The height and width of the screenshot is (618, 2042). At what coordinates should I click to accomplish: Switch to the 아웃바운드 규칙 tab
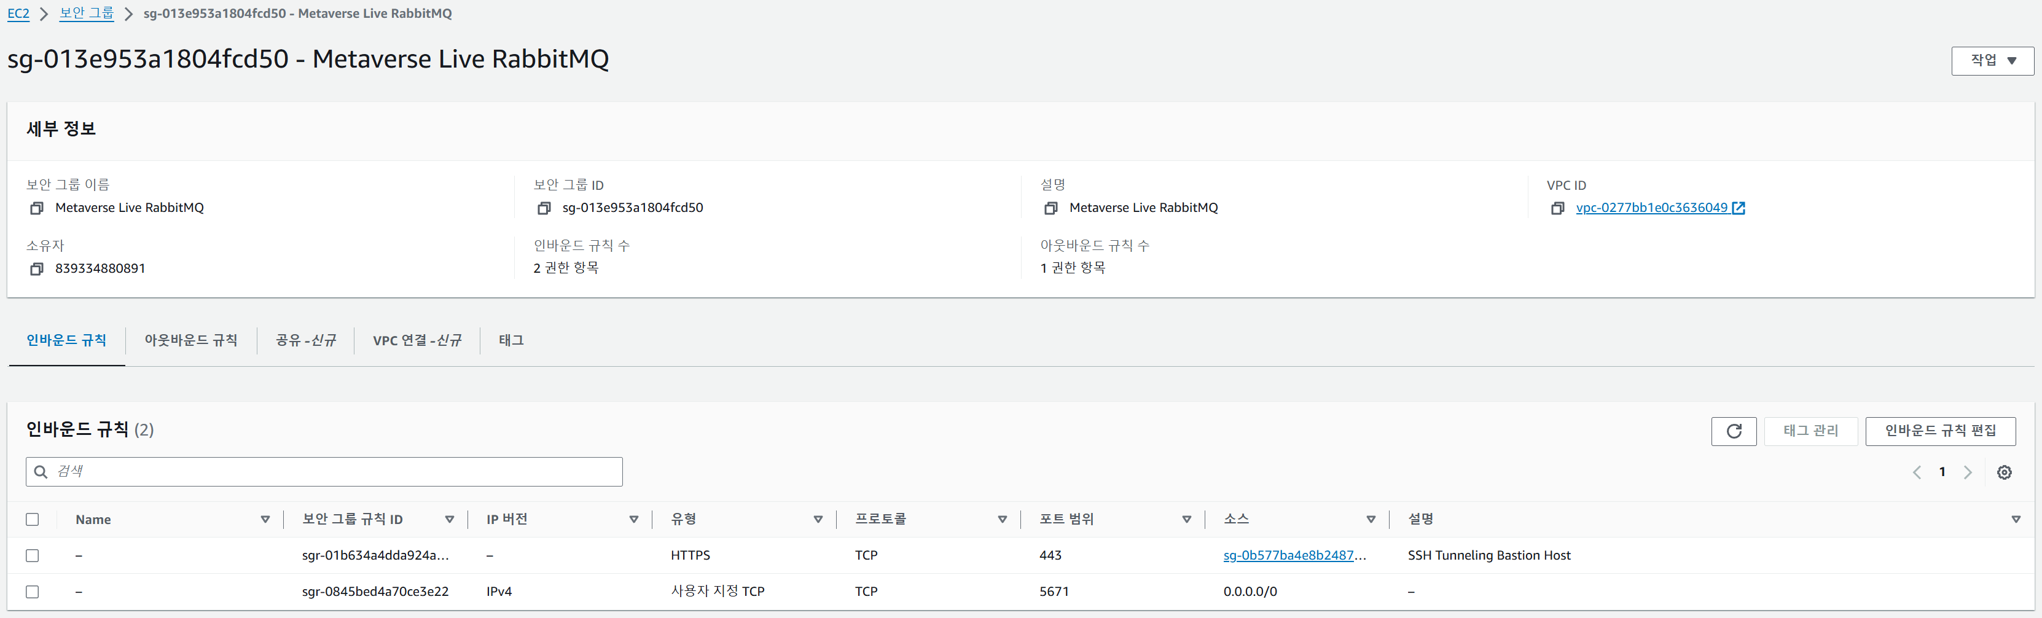(190, 341)
